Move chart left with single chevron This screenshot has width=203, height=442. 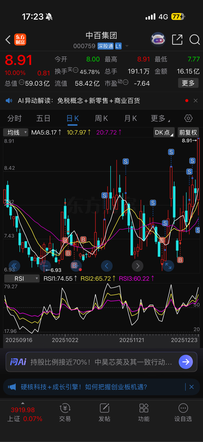click(x=107, y=266)
